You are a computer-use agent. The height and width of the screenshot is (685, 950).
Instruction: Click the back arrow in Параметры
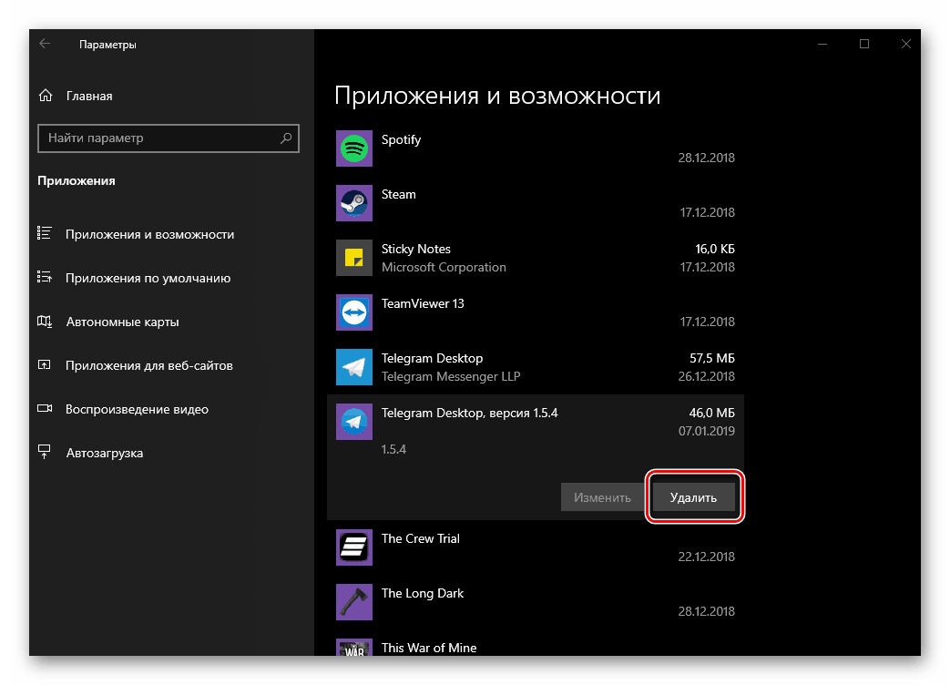(x=45, y=43)
